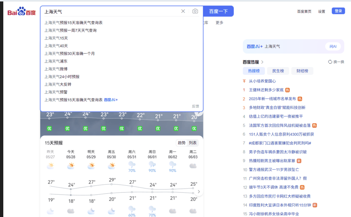
Task: Switch to 民生榜 tab
Action: tap(278, 71)
